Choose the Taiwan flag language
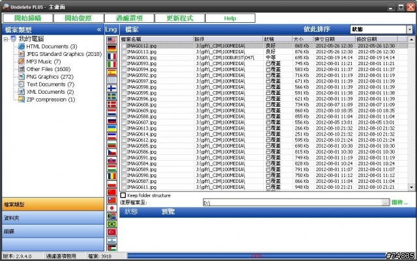417x261 pixels. point(111,200)
